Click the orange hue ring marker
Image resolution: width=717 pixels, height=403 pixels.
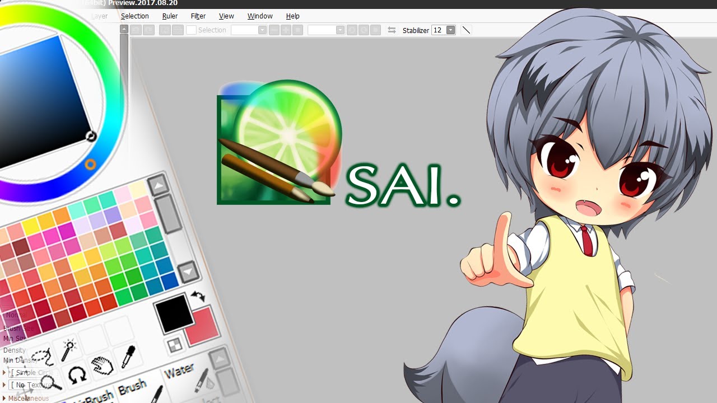click(x=90, y=165)
